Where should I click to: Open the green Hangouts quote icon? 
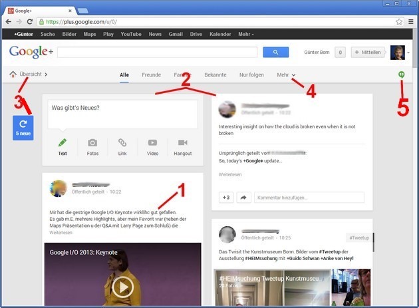[401, 75]
